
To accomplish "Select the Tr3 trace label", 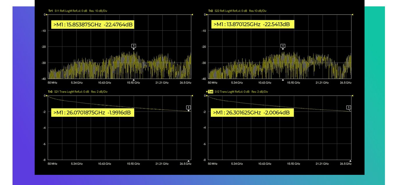I will tap(50, 92).
